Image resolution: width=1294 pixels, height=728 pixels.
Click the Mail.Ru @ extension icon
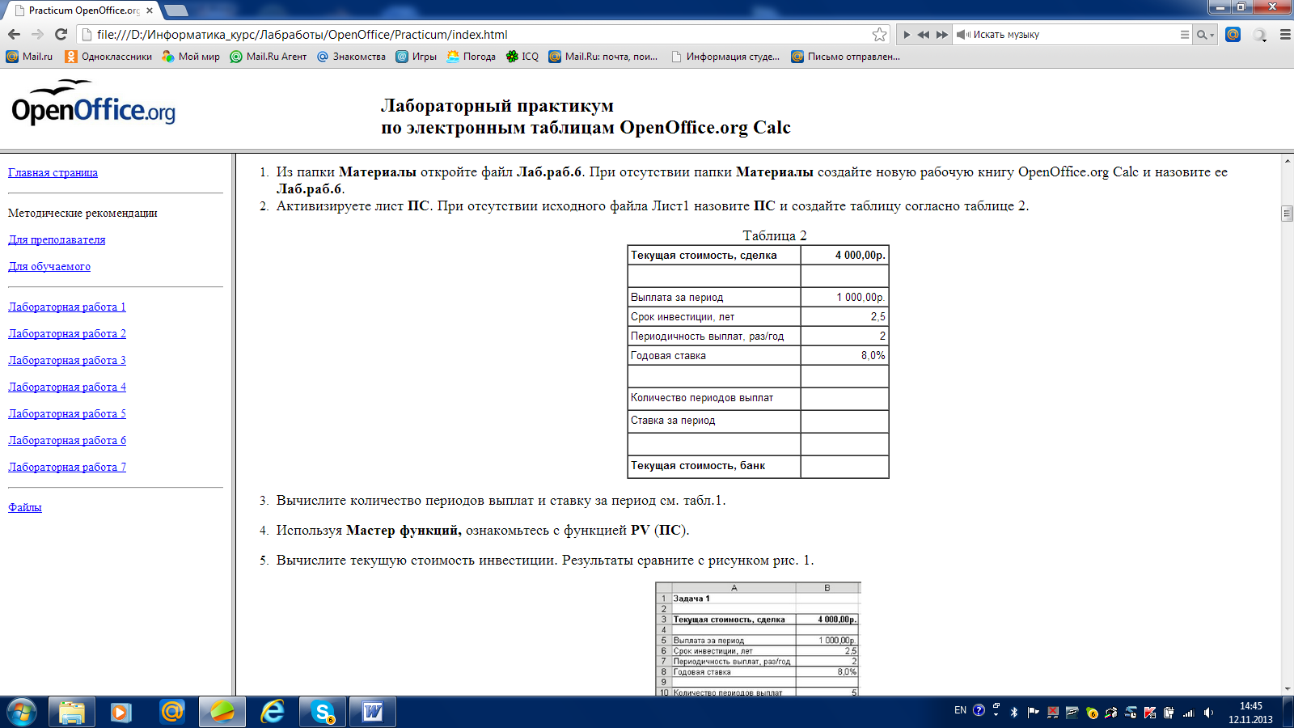tap(1233, 34)
